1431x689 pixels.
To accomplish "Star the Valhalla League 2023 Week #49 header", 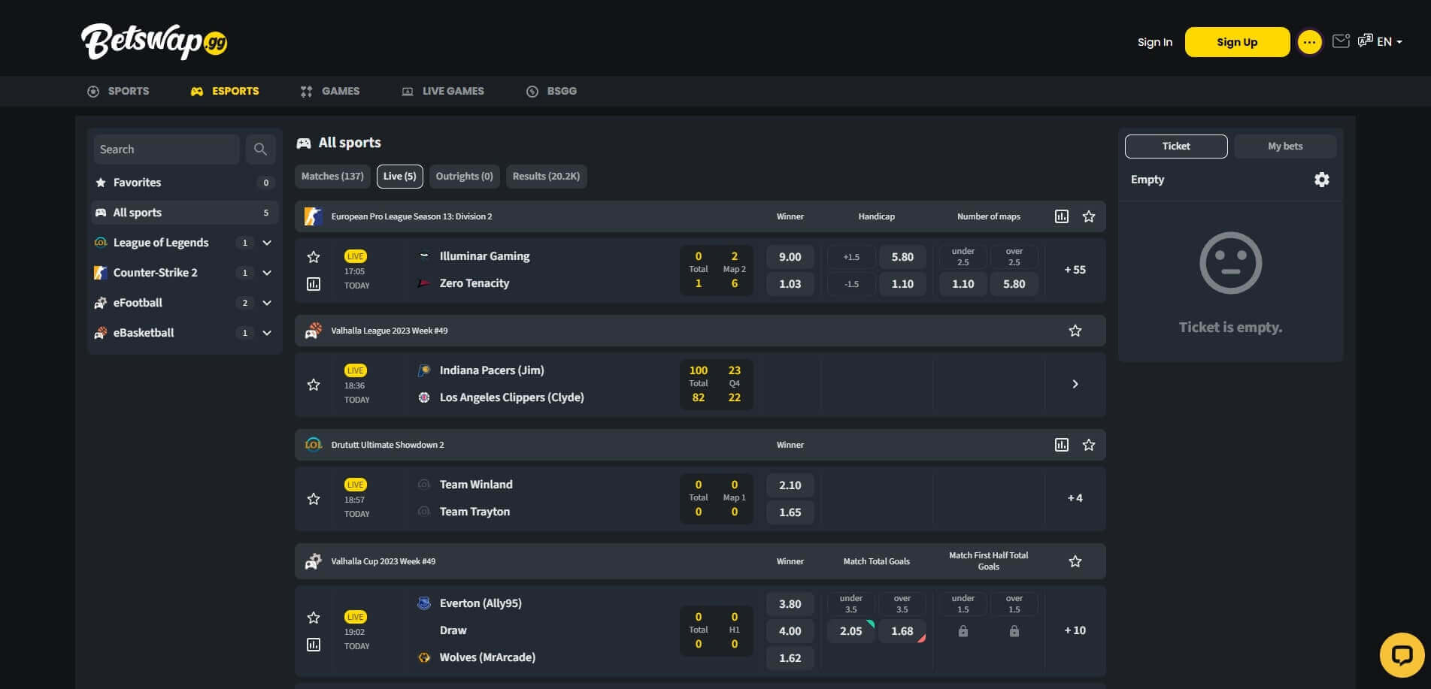I will [x=1075, y=330].
